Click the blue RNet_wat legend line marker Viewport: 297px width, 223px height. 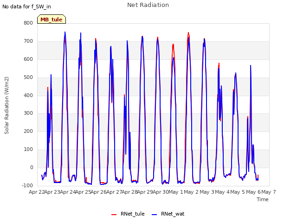[155, 215]
